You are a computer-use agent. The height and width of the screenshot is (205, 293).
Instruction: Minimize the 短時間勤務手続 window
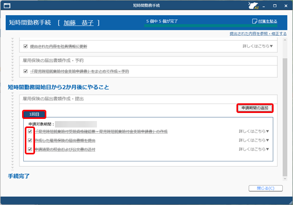(264, 6)
